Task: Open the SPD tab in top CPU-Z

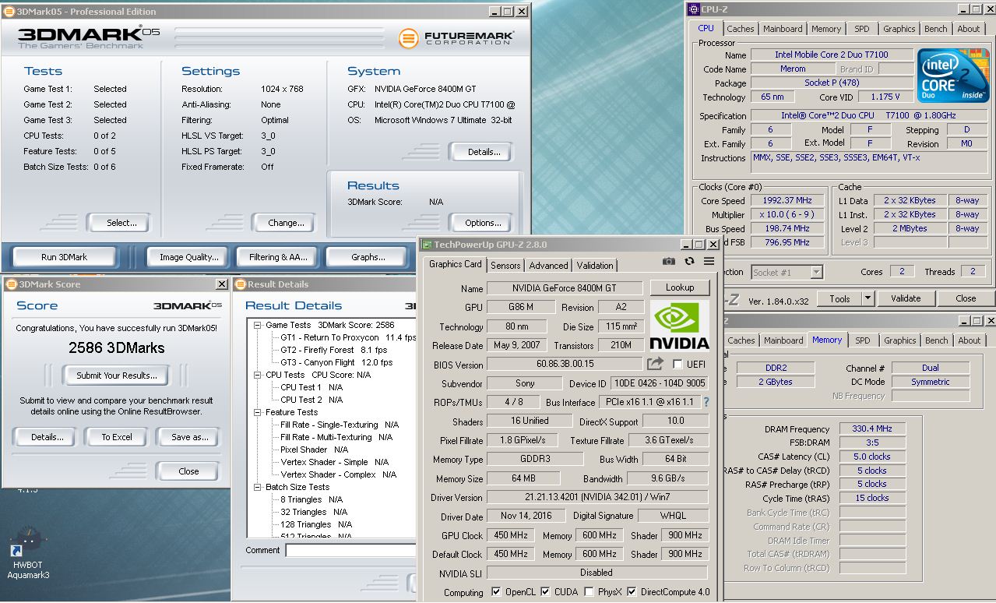Action: click(x=861, y=29)
